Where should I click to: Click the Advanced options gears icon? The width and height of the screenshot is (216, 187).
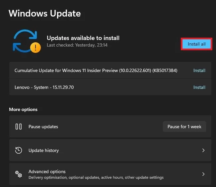(x=19, y=174)
